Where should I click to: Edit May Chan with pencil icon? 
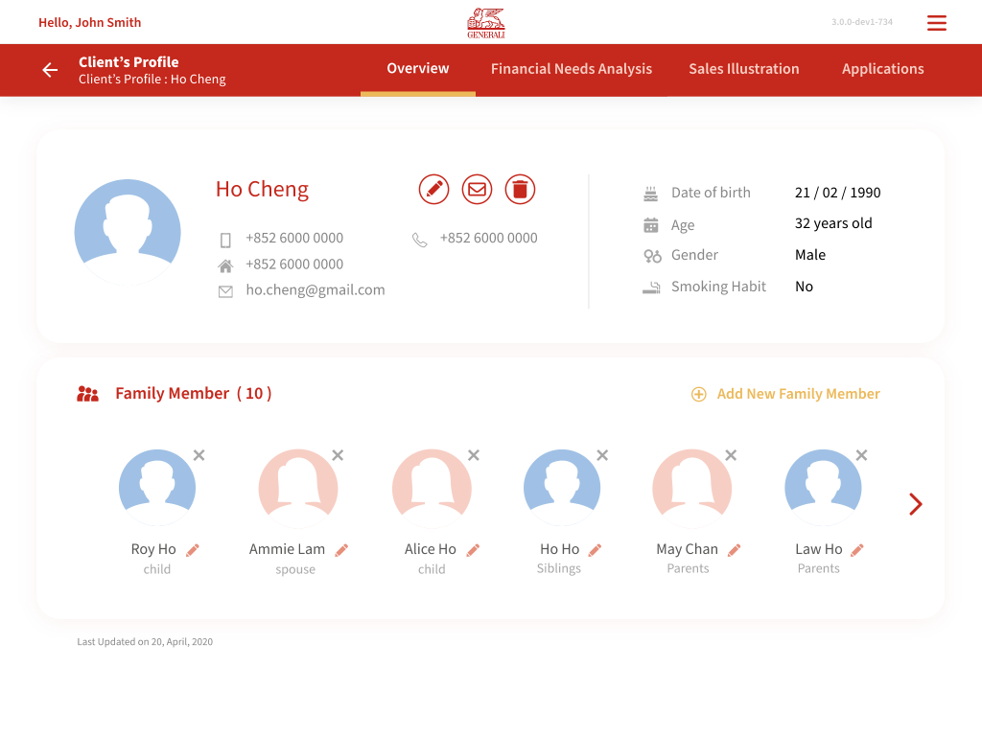point(734,550)
